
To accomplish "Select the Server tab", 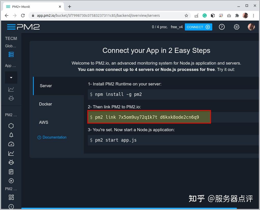I will pos(46,86).
